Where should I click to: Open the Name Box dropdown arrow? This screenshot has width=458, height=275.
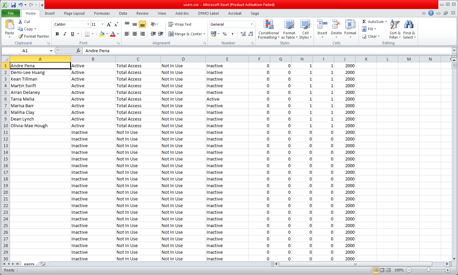pyautogui.click(x=51, y=51)
